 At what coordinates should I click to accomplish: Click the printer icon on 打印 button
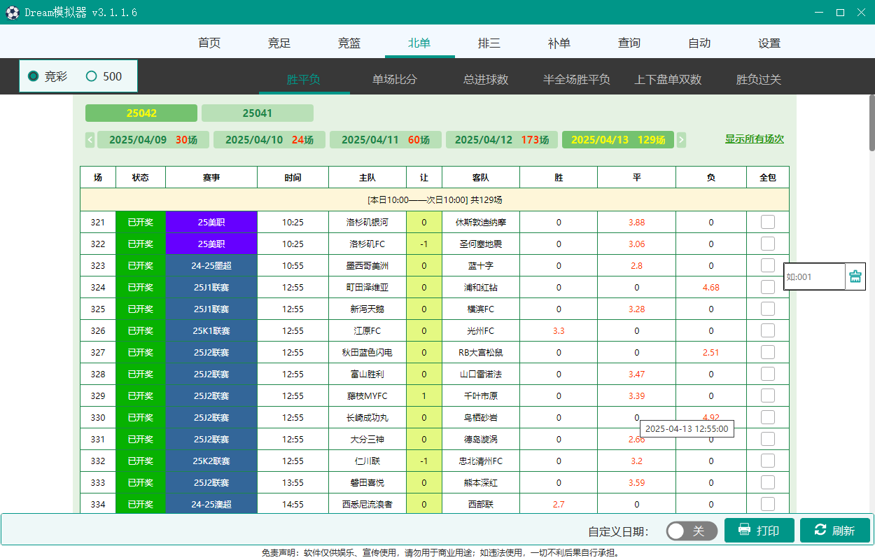click(744, 530)
